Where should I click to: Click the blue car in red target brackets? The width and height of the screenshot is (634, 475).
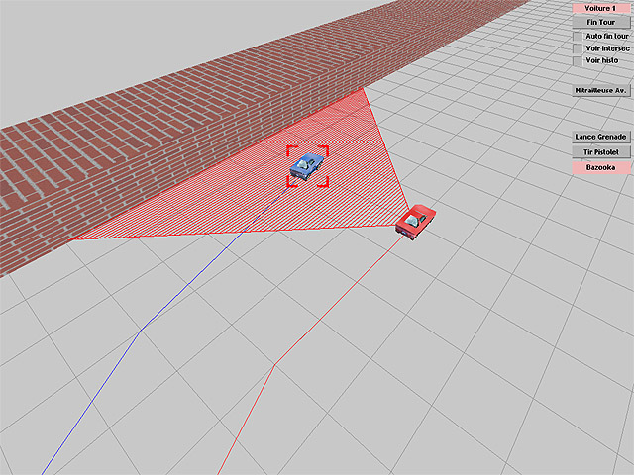[x=308, y=165]
